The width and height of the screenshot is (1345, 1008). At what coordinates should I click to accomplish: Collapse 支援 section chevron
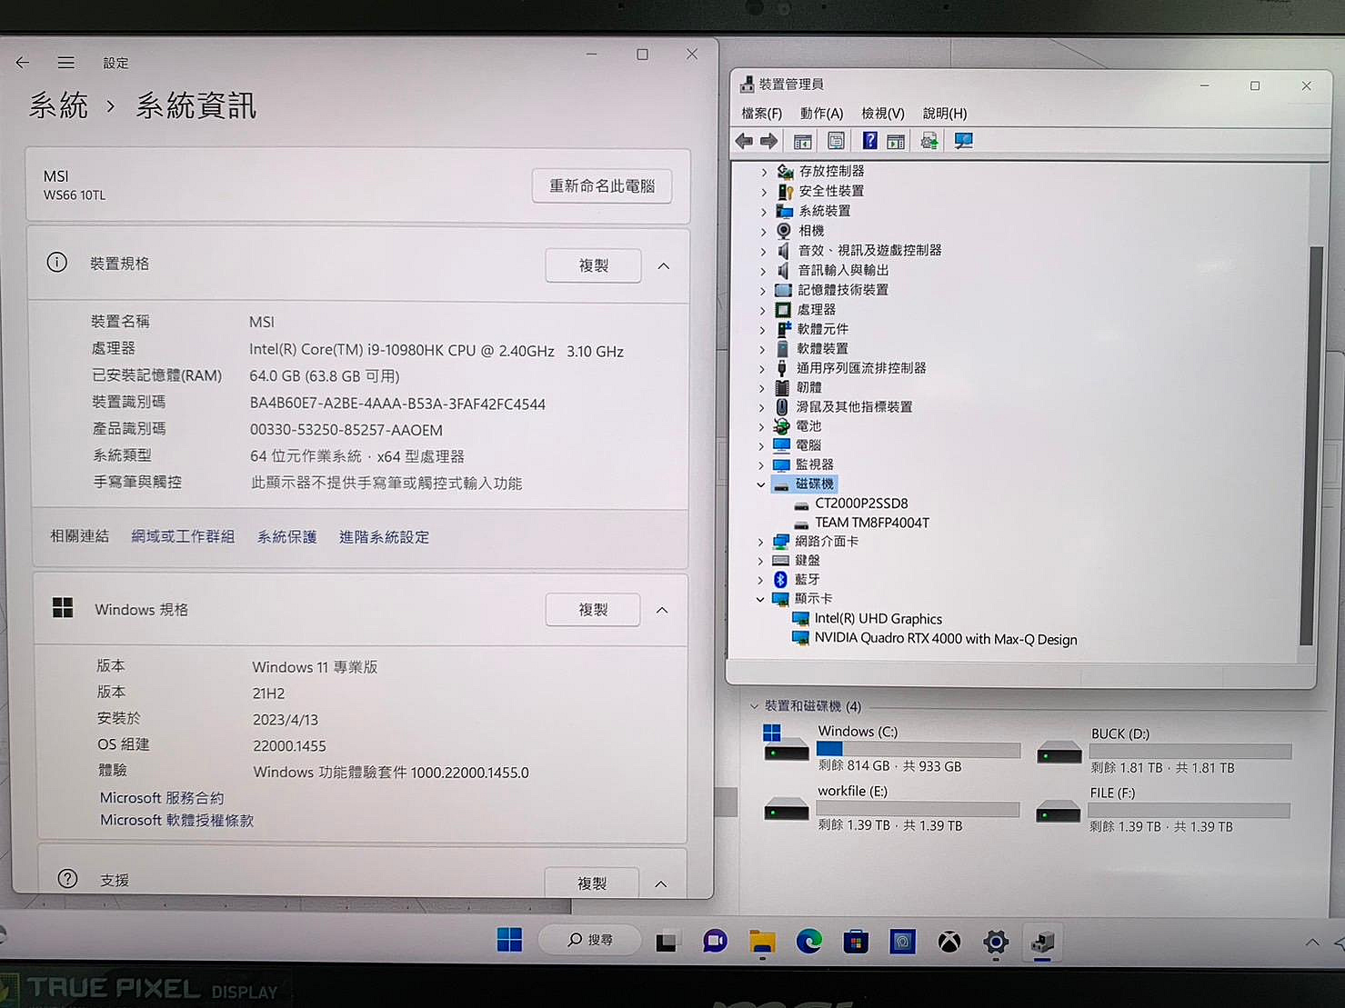click(x=661, y=884)
